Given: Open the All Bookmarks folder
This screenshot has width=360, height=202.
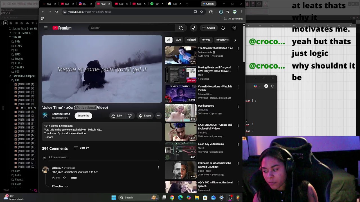Looking at the screenshot, I should [x=233, y=19].
